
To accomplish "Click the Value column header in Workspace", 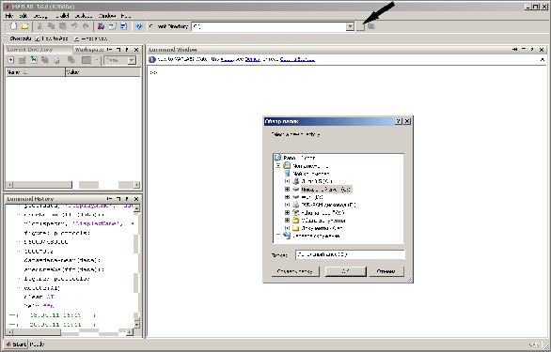I will coord(103,72).
